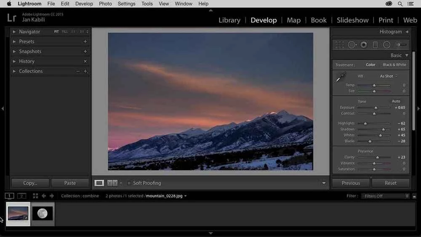
Task: Switch treatment to Black & White
Action: 394,65
